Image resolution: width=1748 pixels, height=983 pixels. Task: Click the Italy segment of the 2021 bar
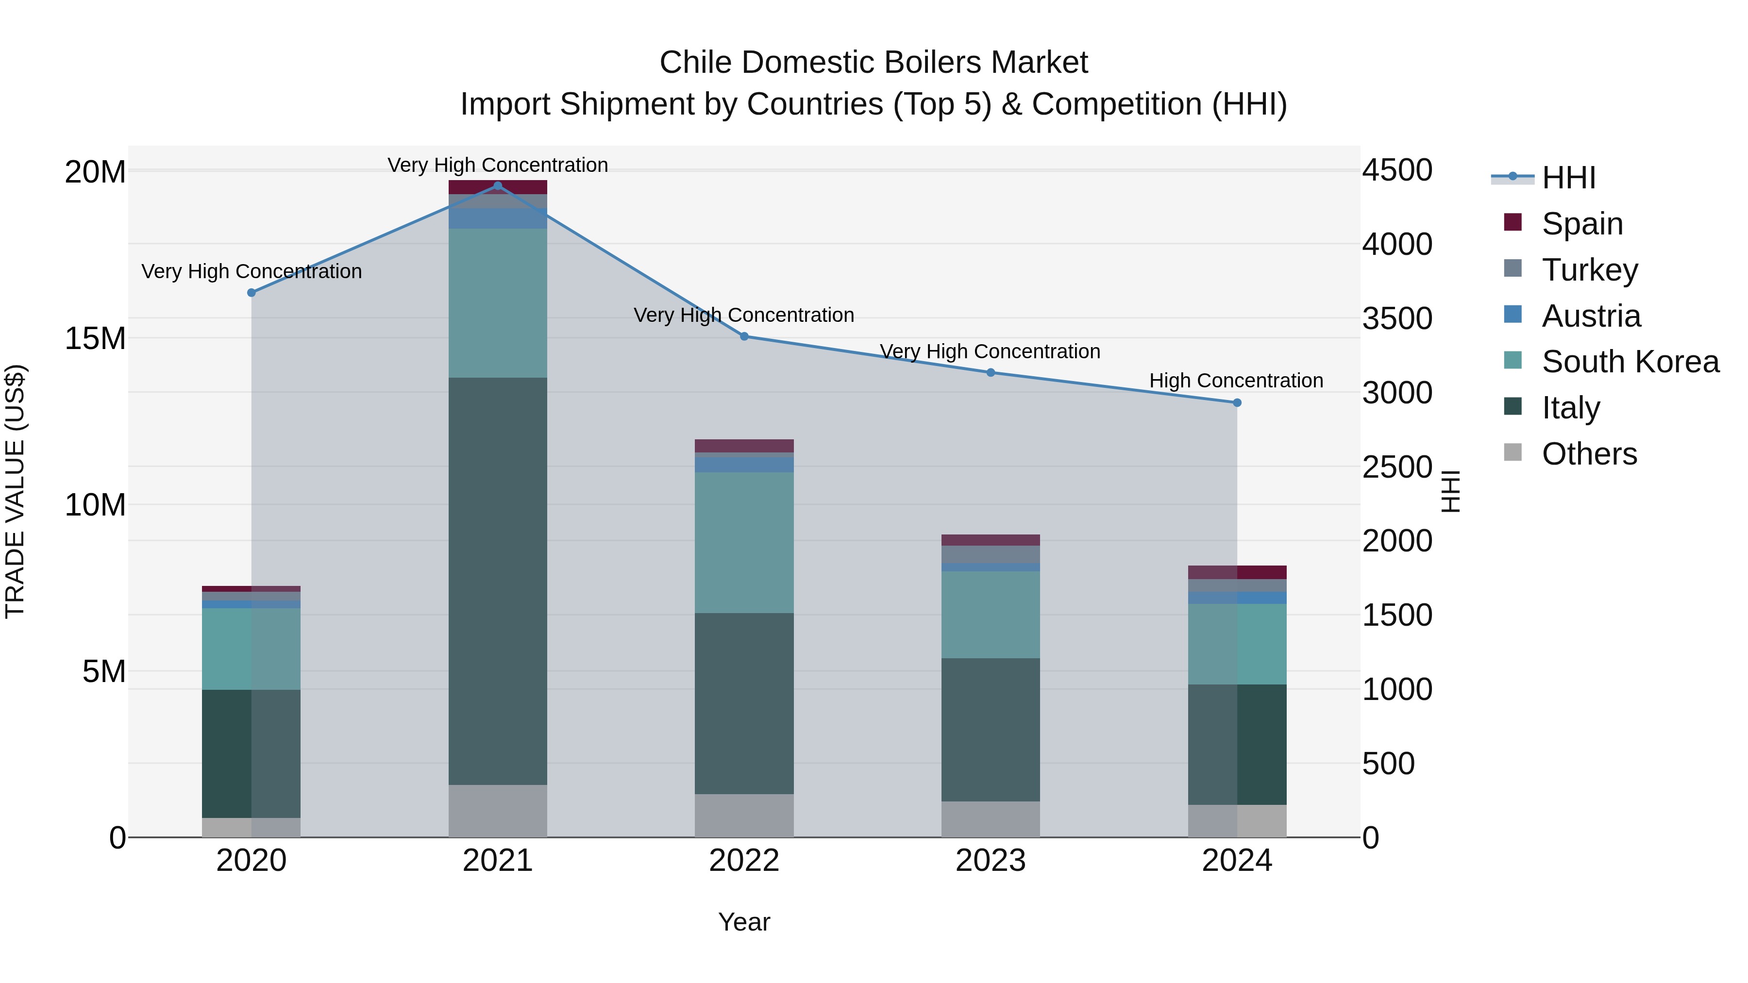(x=497, y=582)
